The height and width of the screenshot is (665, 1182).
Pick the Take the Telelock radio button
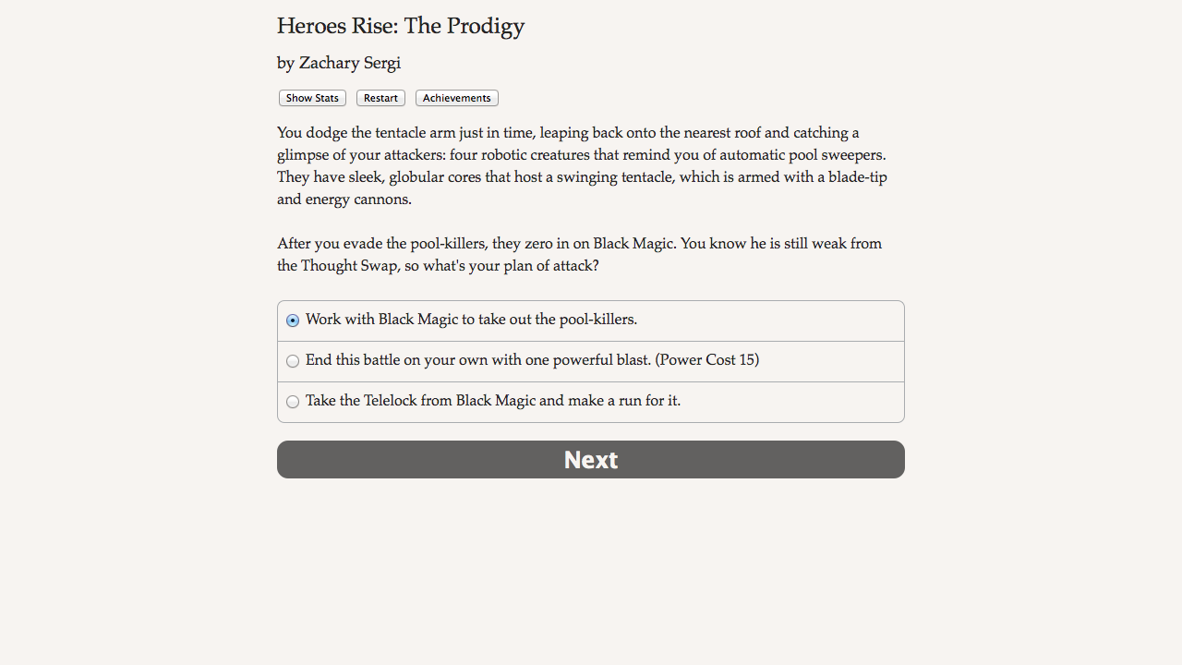[x=293, y=402]
